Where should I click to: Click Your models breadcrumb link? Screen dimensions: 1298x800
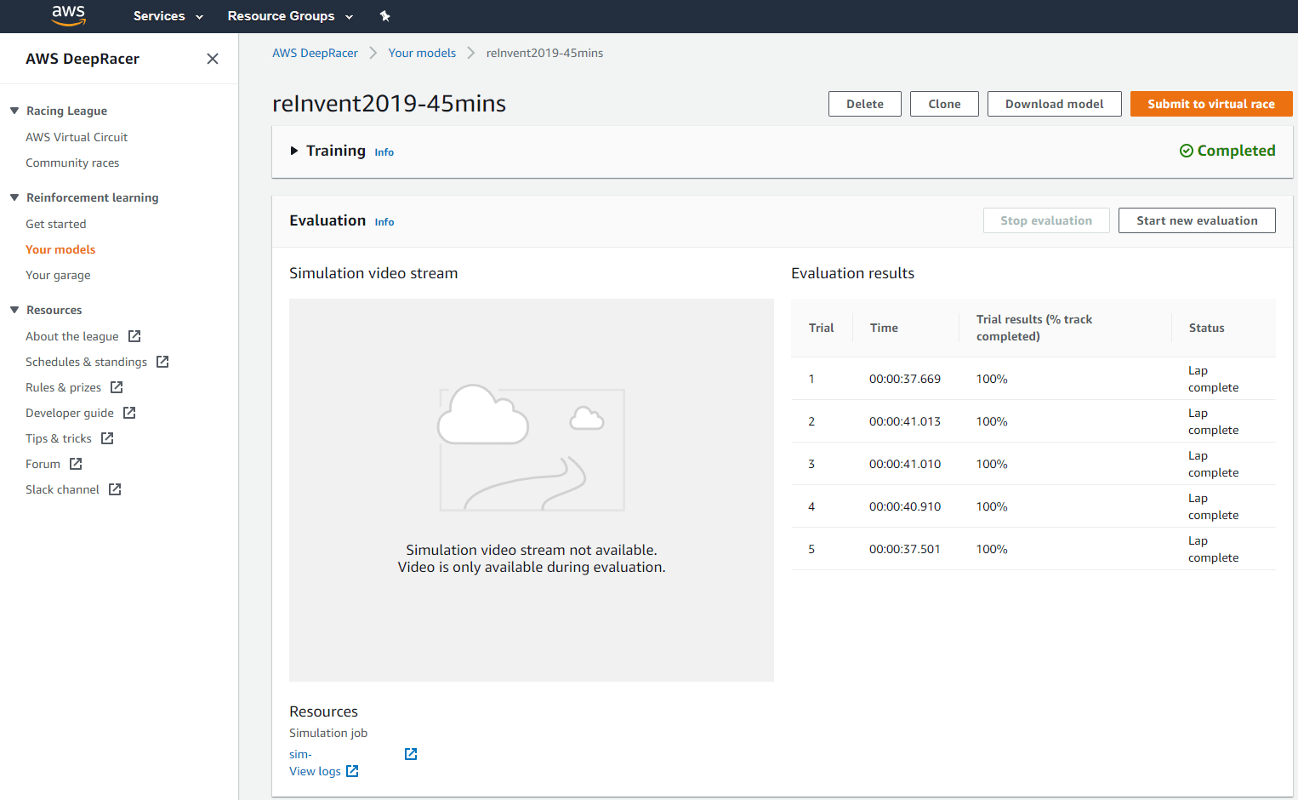[422, 53]
